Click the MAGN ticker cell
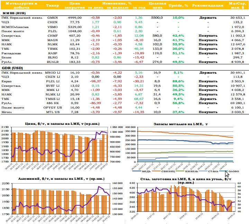The width and height of the screenshot is (249, 224). (53, 40)
